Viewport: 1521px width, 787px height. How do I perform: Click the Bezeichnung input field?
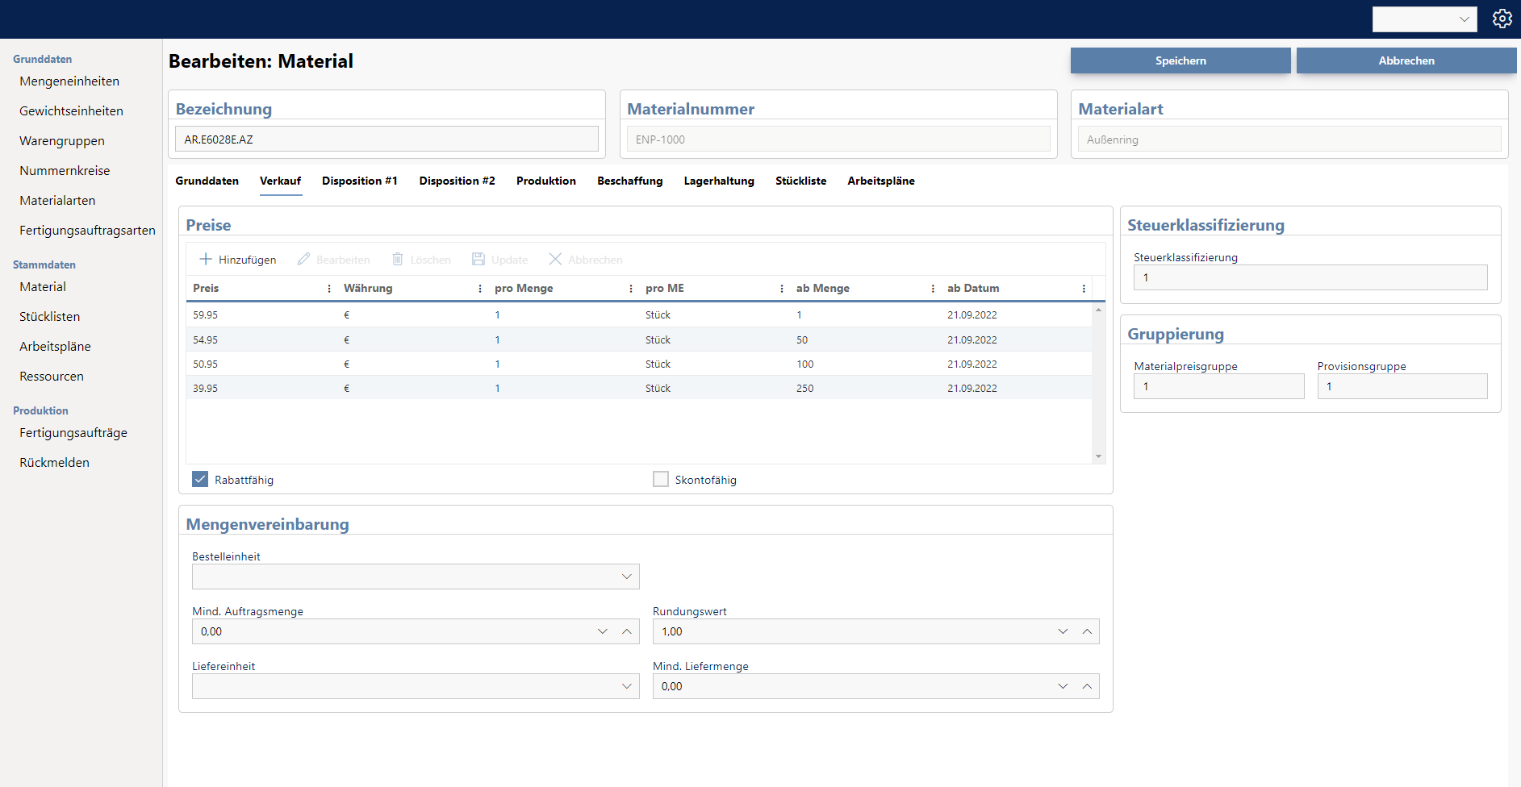pyautogui.click(x=387, y=139)
